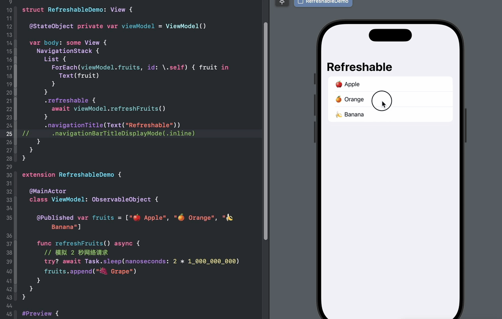Click line number 25 in the gutter

point(9,133)
